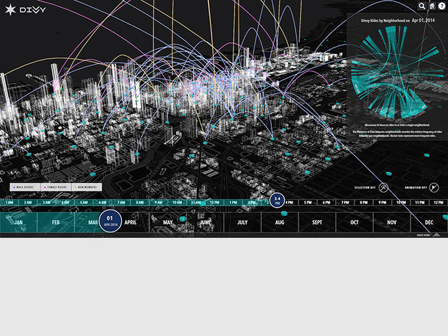Jump to MAR on month timeline
Screen dimensions: 448x336
pos(93,222)
